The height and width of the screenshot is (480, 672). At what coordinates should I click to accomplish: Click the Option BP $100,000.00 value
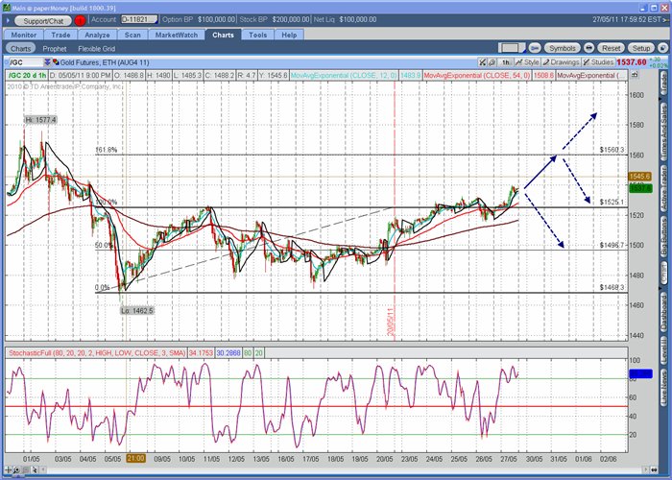coord(216,19)
